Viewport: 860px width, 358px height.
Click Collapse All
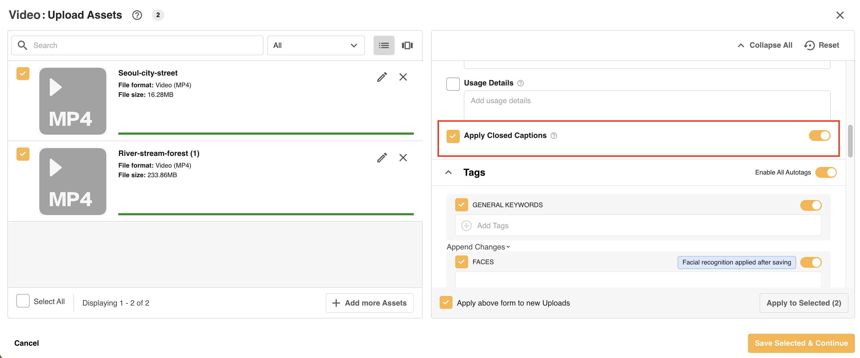[765, 45]
